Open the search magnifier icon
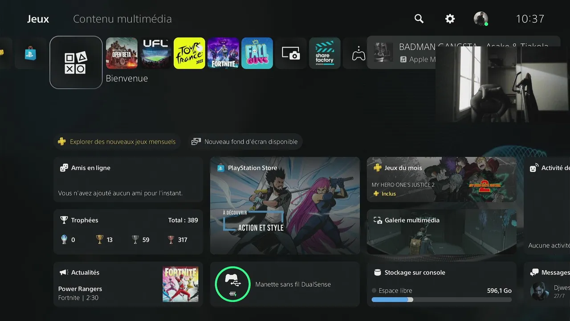The height and width of the screenshot is (321, 570). pyautogui.click(x=419, y=19)
